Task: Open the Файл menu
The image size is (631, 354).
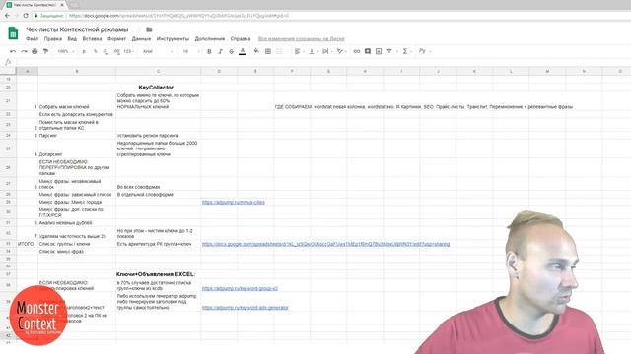Action: tap(32, 39)
